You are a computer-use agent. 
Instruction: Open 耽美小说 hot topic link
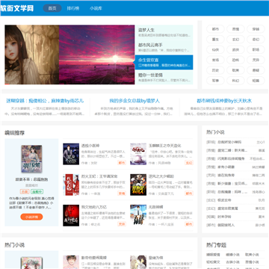[252, 255]
